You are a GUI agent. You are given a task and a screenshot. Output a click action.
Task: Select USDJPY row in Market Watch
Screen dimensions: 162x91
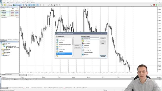point(10,16)
